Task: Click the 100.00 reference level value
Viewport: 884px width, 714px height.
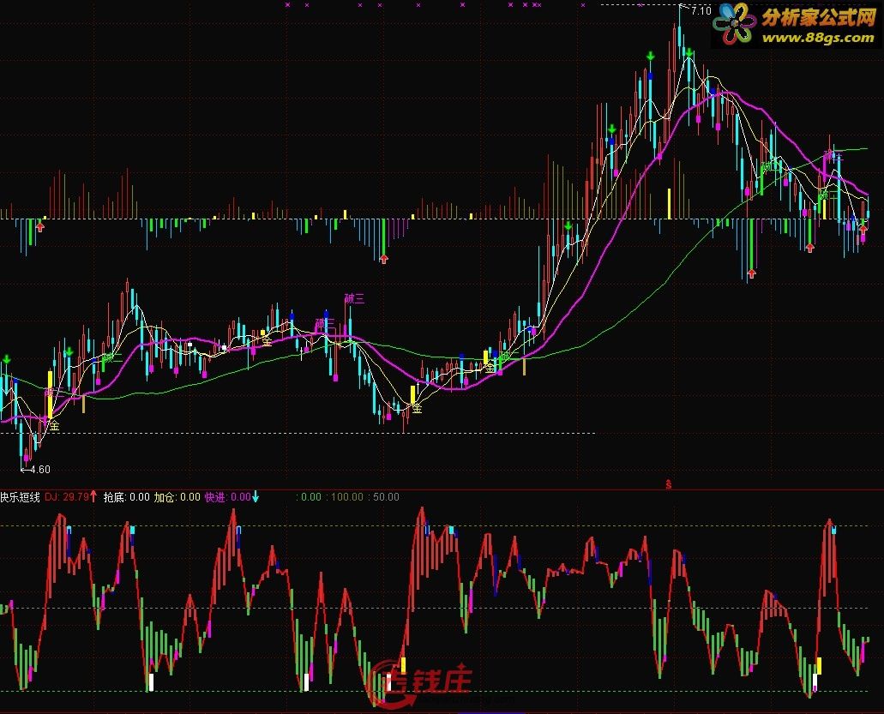Action: click(346, 497)
